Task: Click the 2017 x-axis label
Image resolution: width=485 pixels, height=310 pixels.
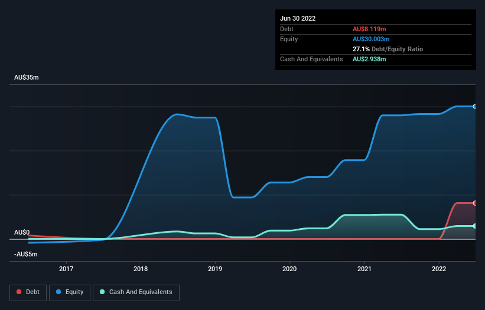Action: (x=66, y=269)
